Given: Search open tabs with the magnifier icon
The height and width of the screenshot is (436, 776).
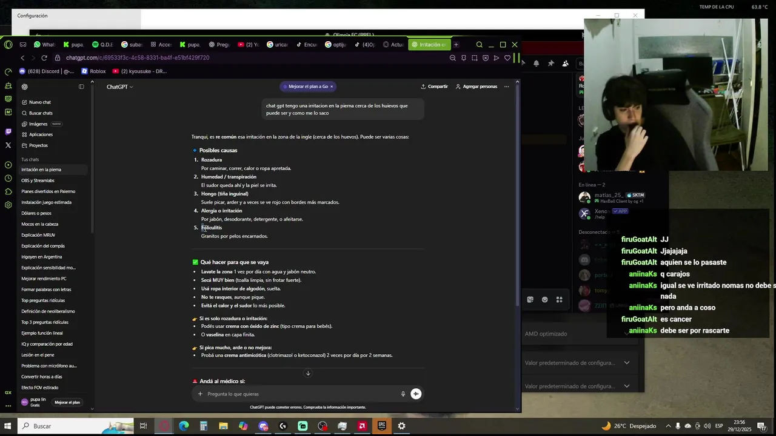Looking at the screenshot, I should 479,44.
